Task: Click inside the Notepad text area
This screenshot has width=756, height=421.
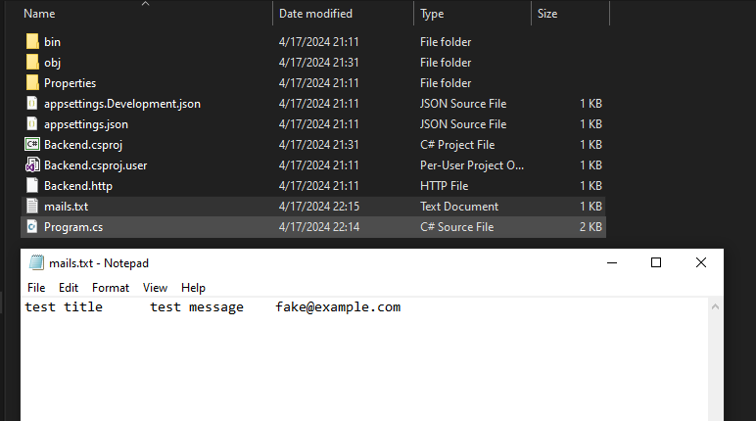Action: pyautogui.click(x=362, y=362)
